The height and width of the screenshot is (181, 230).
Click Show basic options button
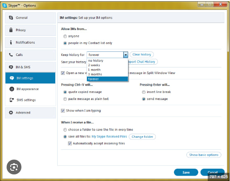pos(204,155)
